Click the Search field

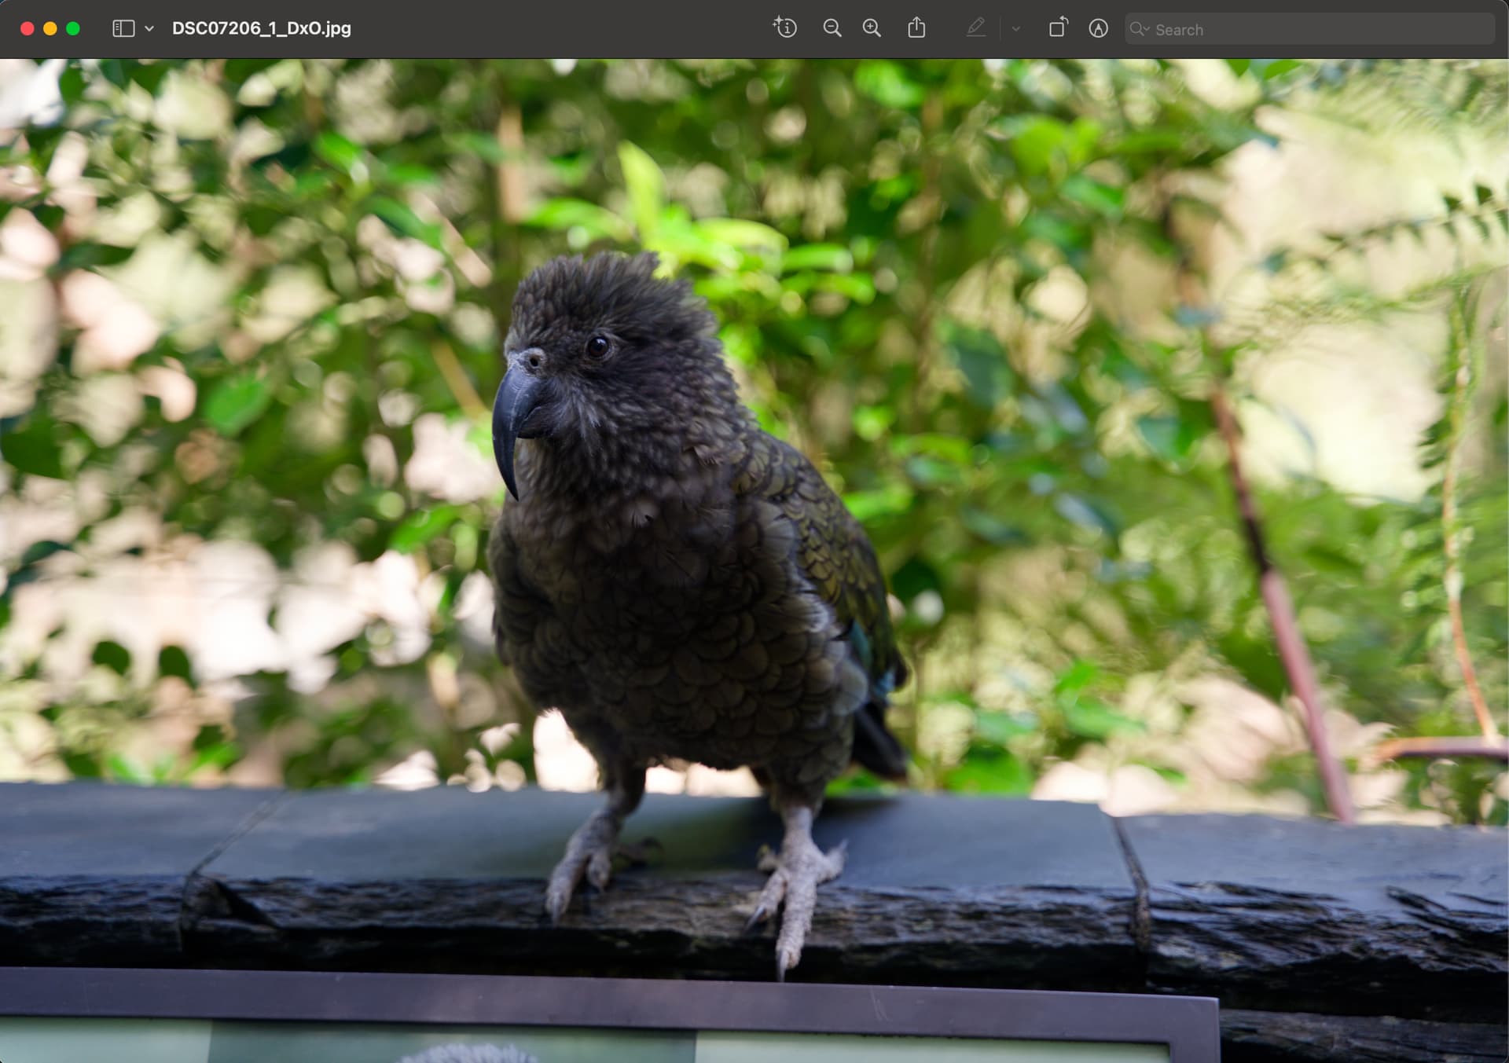pyautogui.click(x=1309, y=29)
